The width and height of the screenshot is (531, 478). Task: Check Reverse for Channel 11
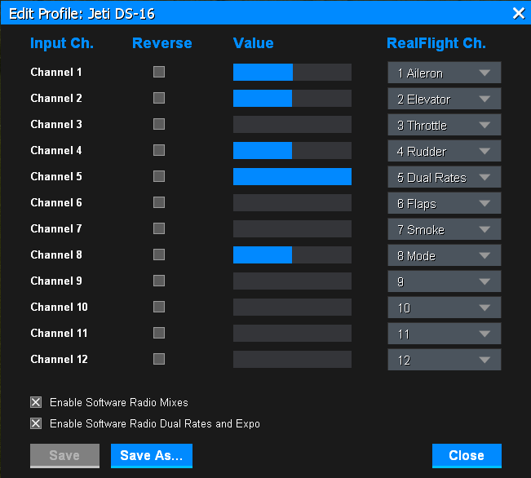[x=159, y=333]
